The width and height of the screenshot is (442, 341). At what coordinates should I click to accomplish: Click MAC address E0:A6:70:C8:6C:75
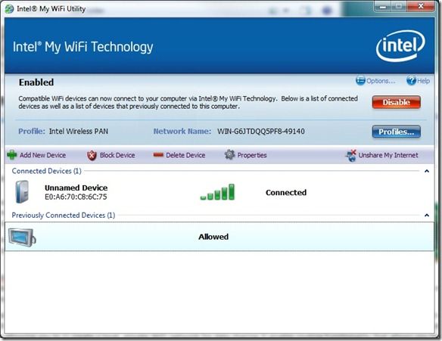point(76,197)
